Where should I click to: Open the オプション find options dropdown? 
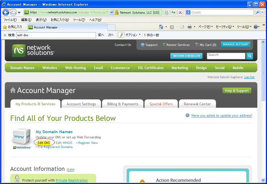[133, 35]
